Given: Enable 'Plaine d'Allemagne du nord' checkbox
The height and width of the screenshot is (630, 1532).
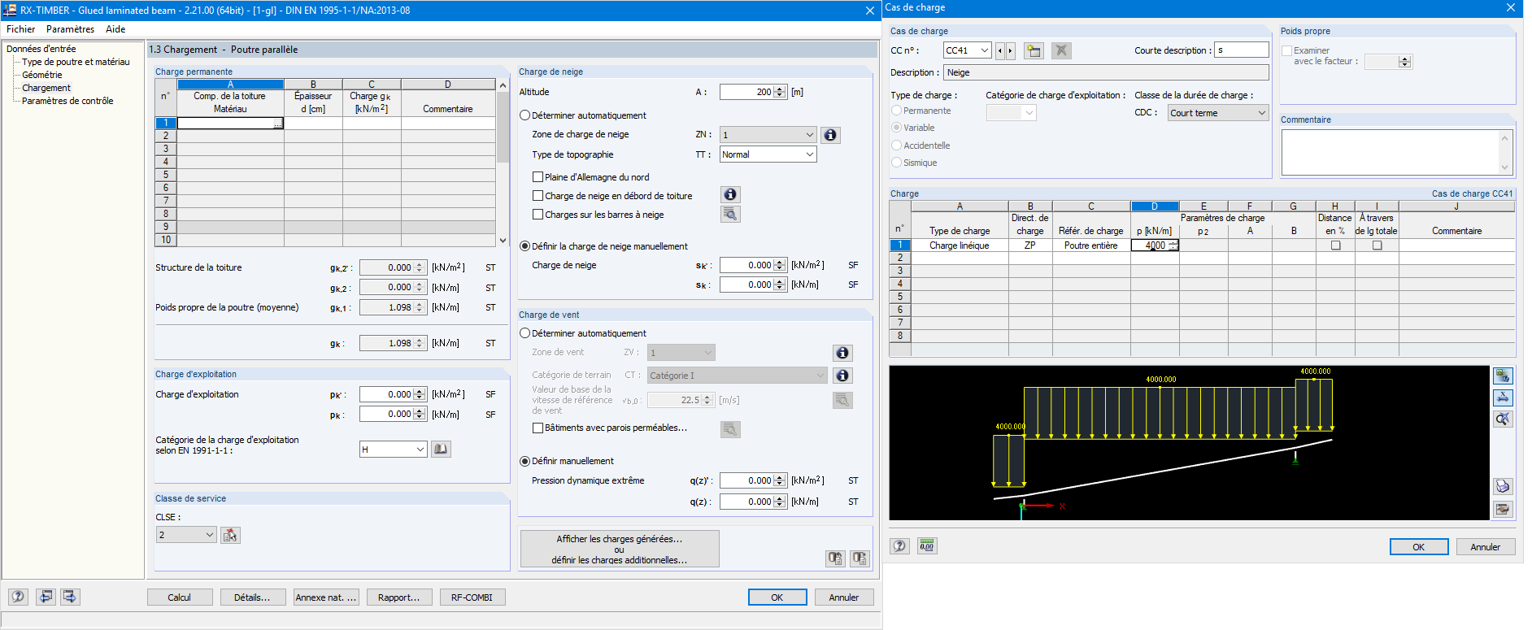Looking at the screenshot, I should tap(538, 177).
